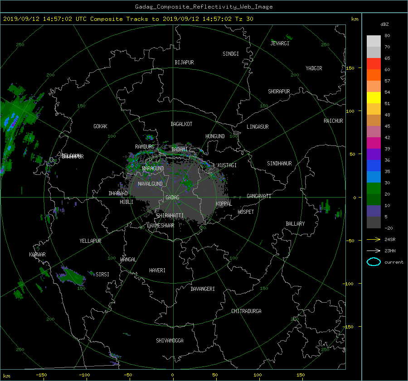Viewport: 408px width, 381px height.
Task: Click the GANGAVATI city label
Action: tap(259, 196)
